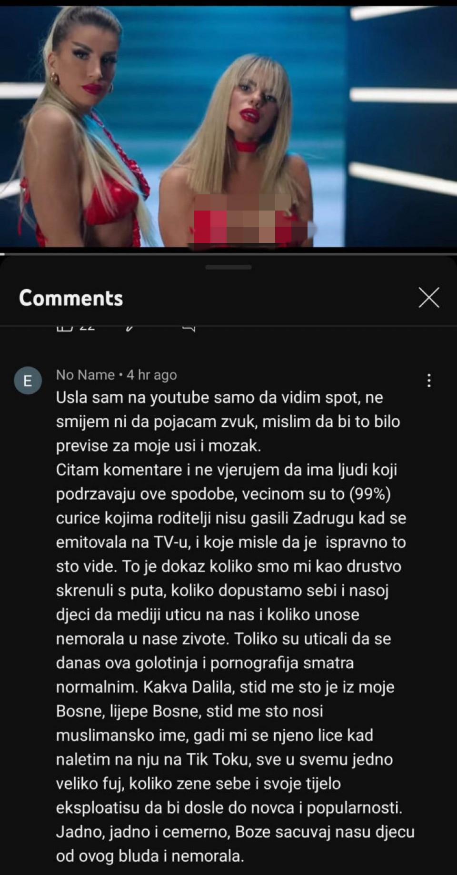Like the previous comment via thumbs-up icon
Viewport: 457px width, 875px height.
[63, 328]
